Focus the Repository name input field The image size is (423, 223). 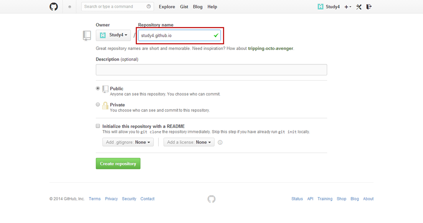179,36
